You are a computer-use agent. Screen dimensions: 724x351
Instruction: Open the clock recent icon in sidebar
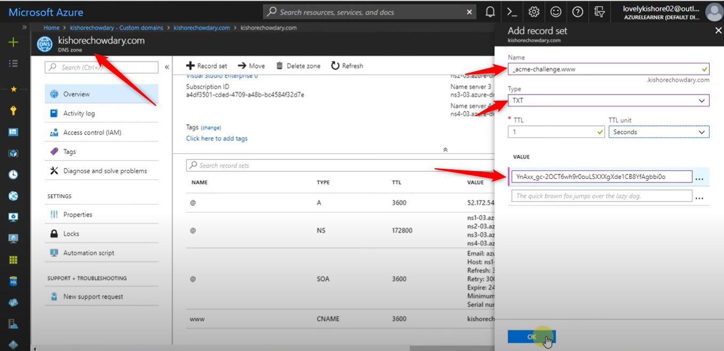[x=13, y=175]
